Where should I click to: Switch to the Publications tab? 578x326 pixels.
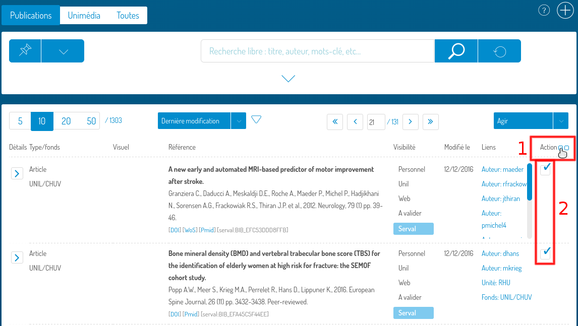(31, 15)
